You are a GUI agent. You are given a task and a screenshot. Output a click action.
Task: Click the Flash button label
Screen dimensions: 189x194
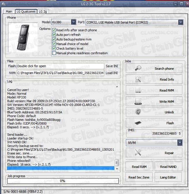[x=170, y=123]
